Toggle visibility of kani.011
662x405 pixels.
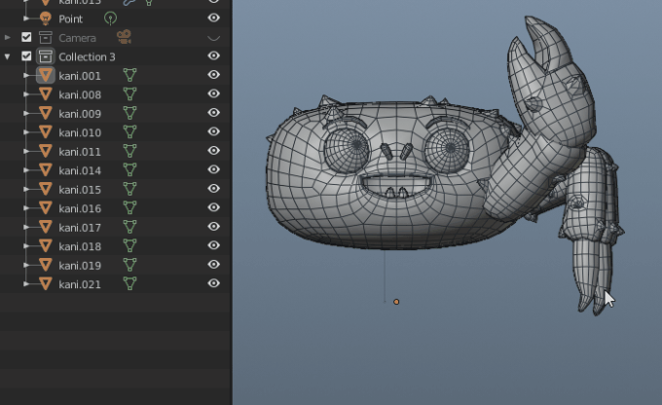[x=214, y=151]
